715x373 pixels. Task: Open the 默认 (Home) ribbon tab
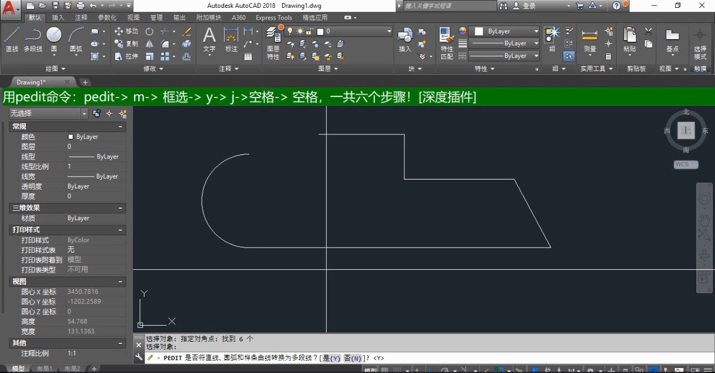35,17
